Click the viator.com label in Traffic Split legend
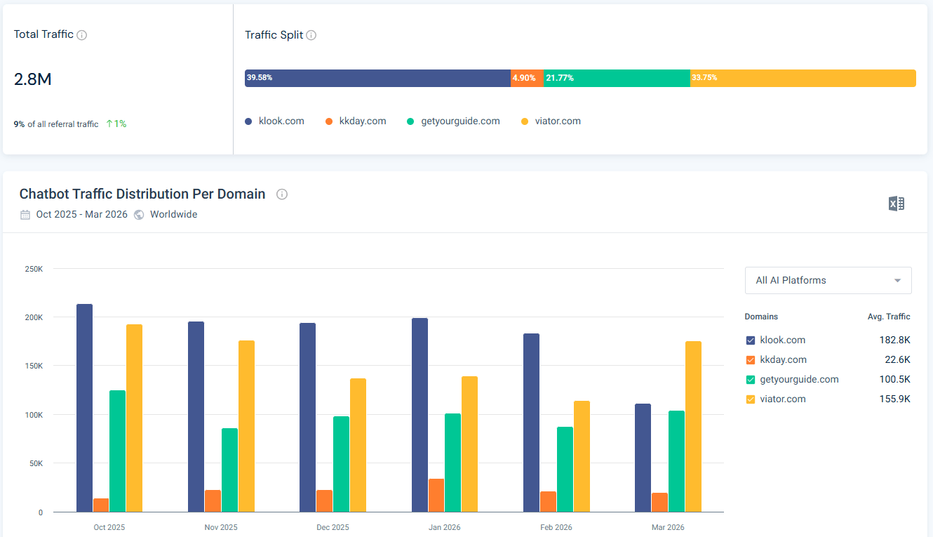This screenshot has width=933, height=537. [x=558, y=121]
